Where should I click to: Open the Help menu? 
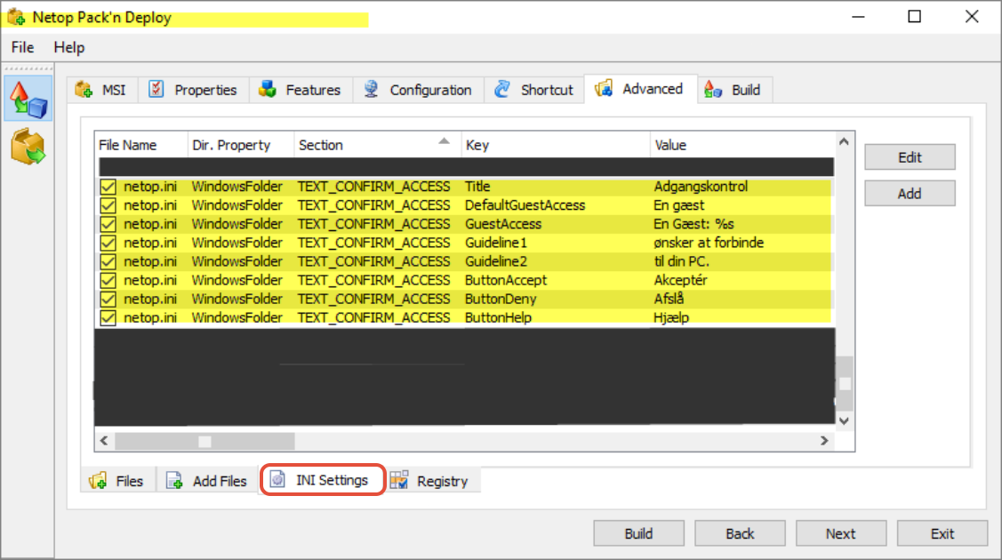coord(69,47)
